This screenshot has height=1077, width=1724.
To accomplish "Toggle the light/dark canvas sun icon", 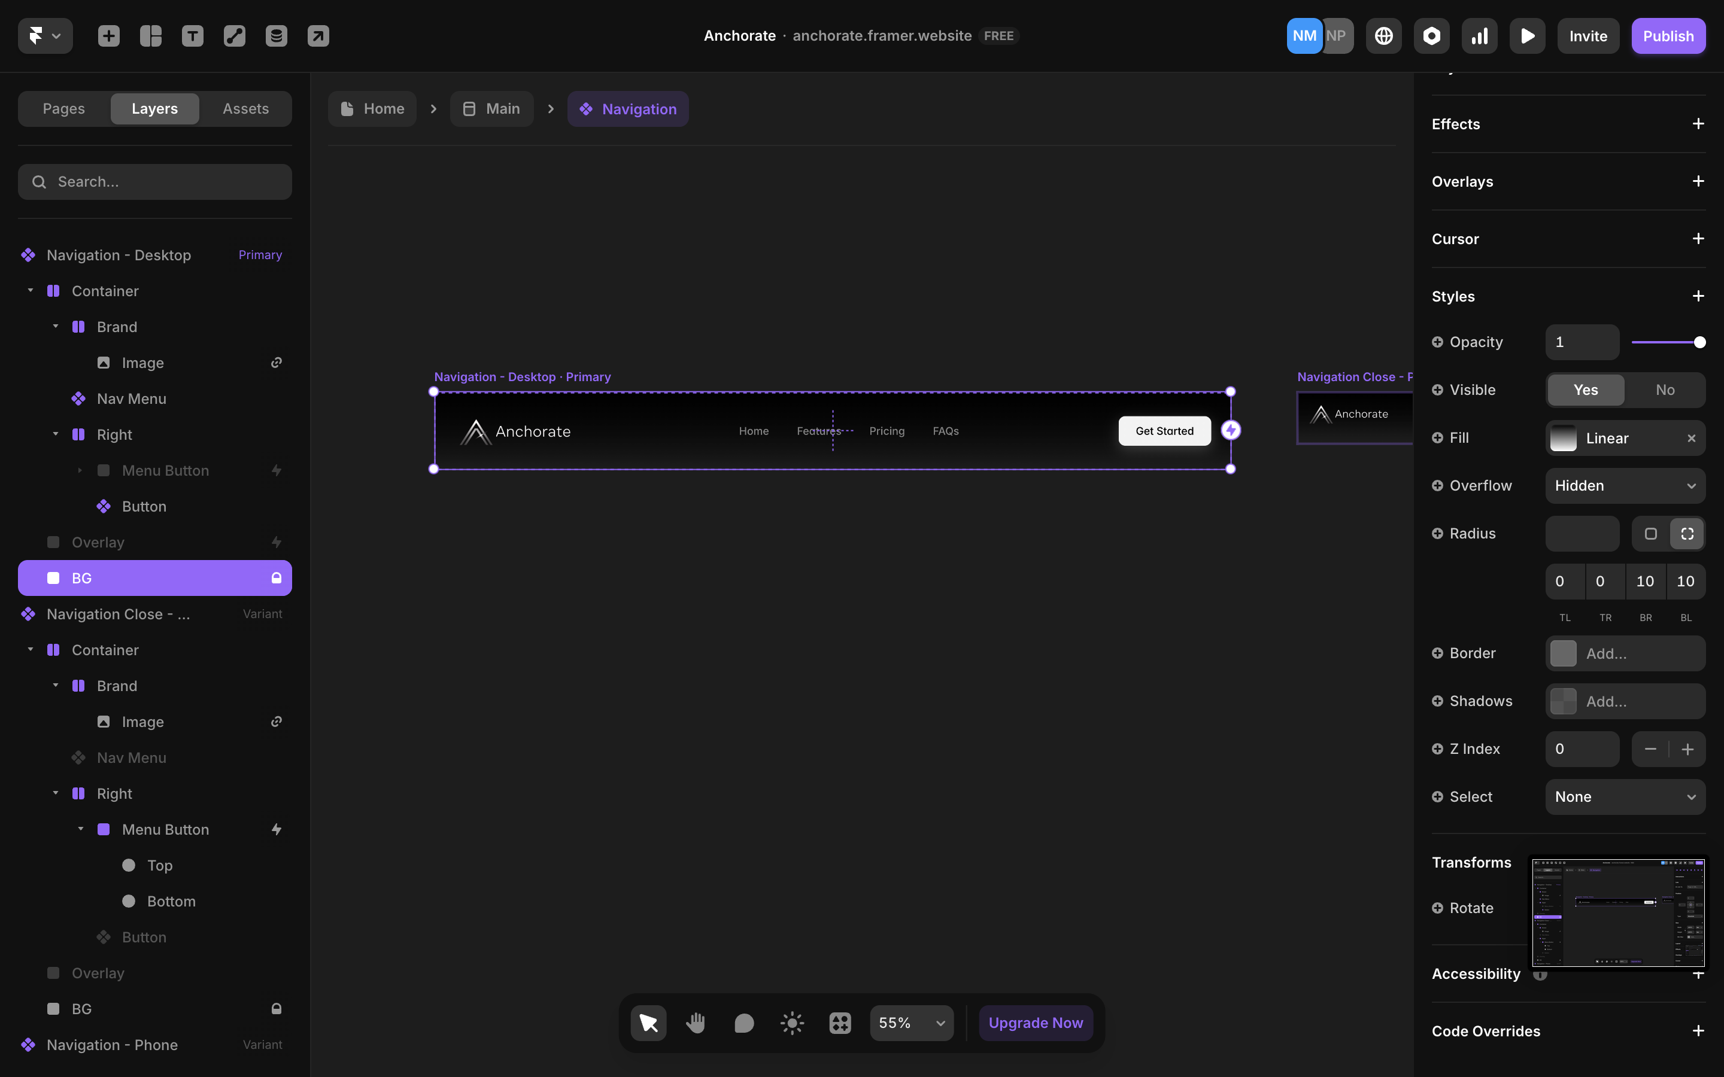I will 792,1023.
